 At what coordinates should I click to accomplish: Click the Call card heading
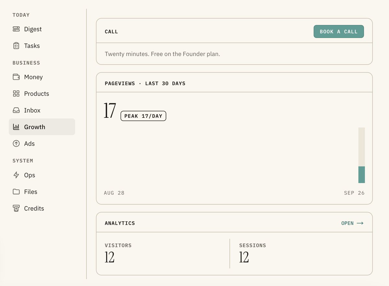pos(111,31)
